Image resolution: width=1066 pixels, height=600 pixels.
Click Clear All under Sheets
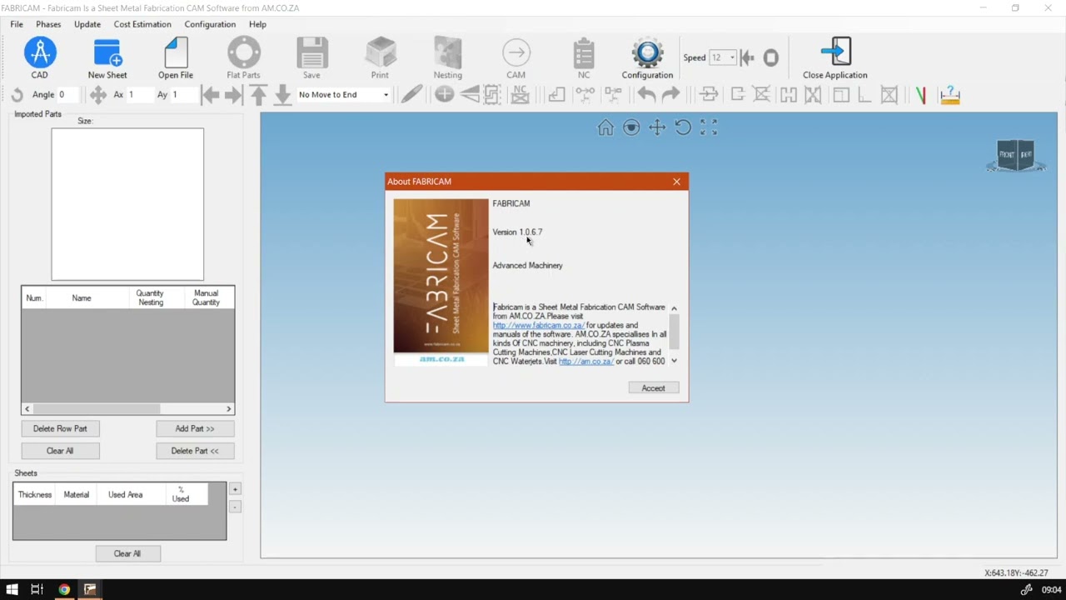coord(127,553)
